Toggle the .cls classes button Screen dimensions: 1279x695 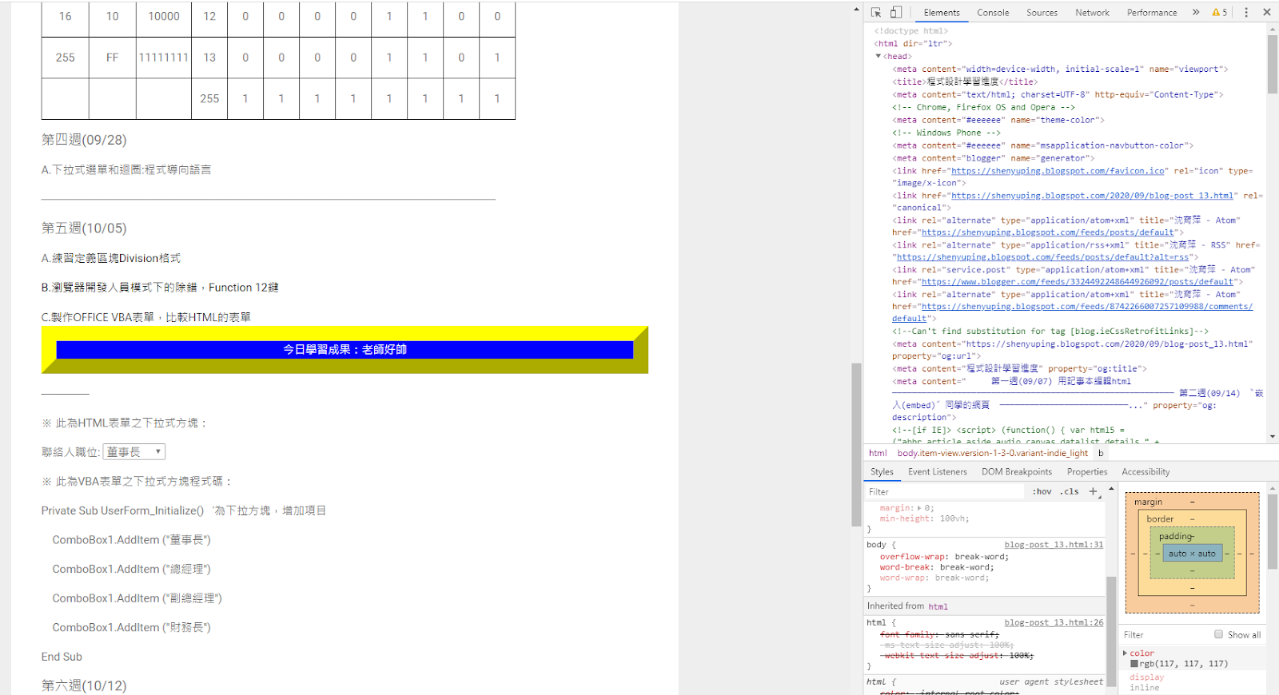tap(1070, 492)
